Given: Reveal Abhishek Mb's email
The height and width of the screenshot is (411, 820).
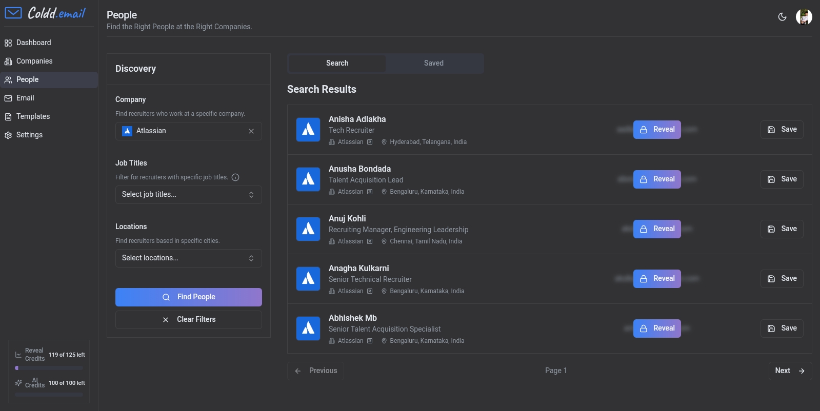Looking at the screenshot, I should pyautogui.click(x=657, y=328).
